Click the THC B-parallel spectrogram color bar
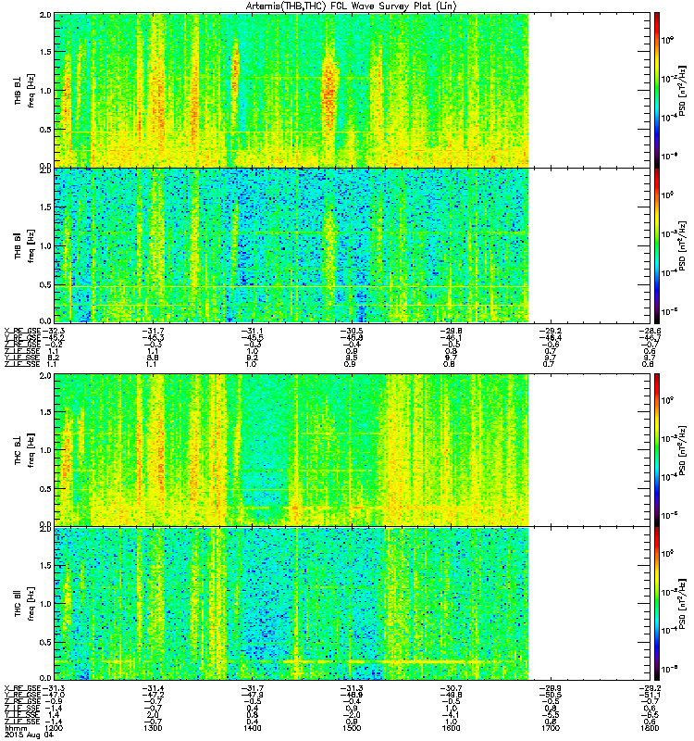Viewport: 694px width, 741px height. pyautogui.click(x=657, y=604)
